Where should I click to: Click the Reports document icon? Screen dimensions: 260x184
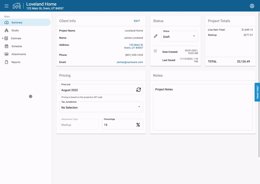[6, 62]
